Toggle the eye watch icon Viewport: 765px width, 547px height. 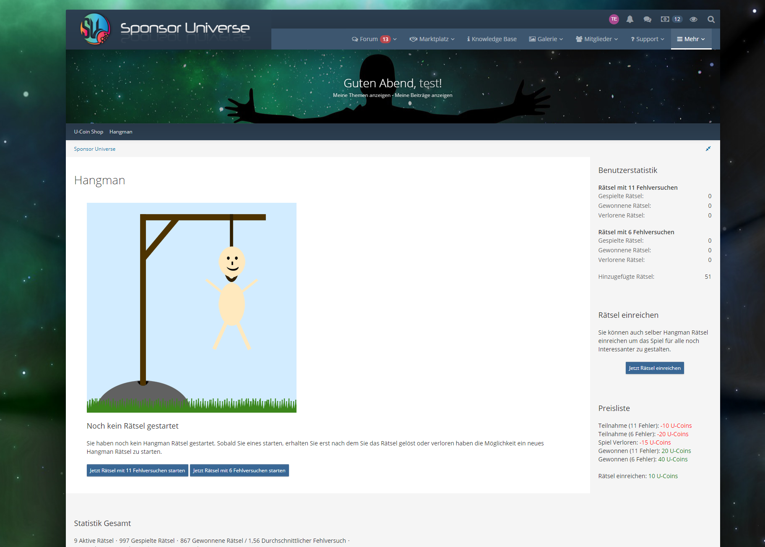click(x=693, y=19)
